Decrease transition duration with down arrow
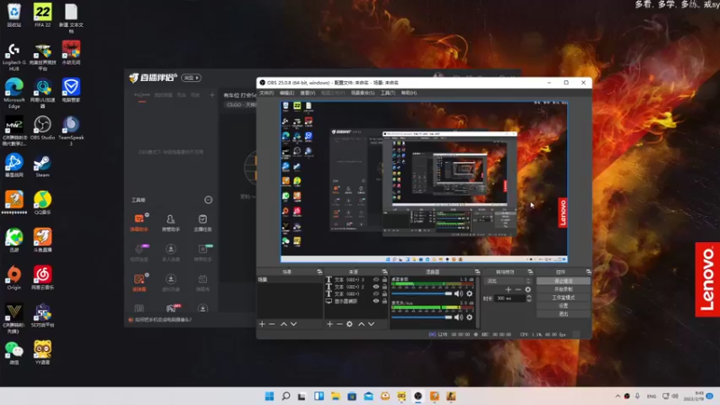720x405 pixels. pos(529,301)
